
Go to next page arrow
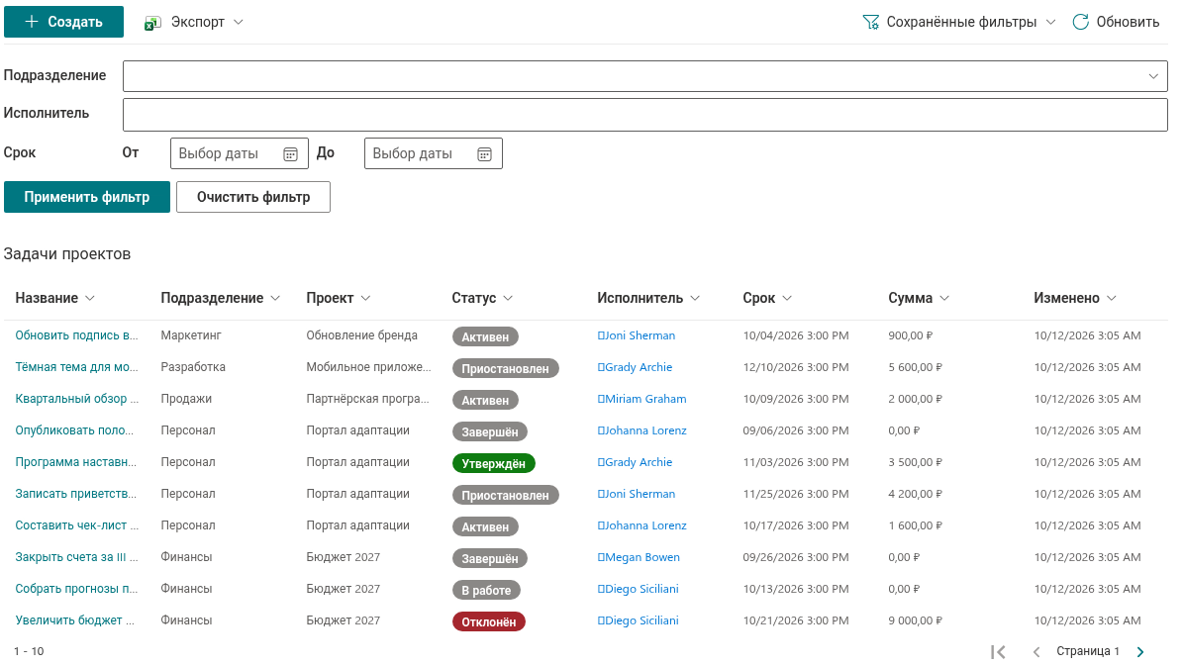(1140, 652)
